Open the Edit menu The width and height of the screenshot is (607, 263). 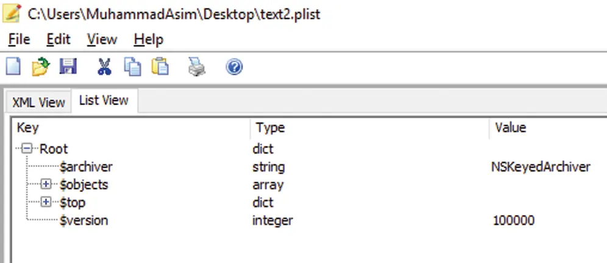(59, 39)
